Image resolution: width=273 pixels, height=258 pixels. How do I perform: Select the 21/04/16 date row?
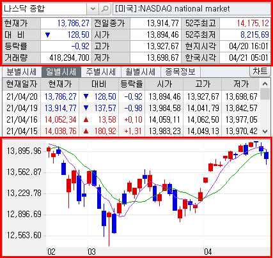coord(131,119)
